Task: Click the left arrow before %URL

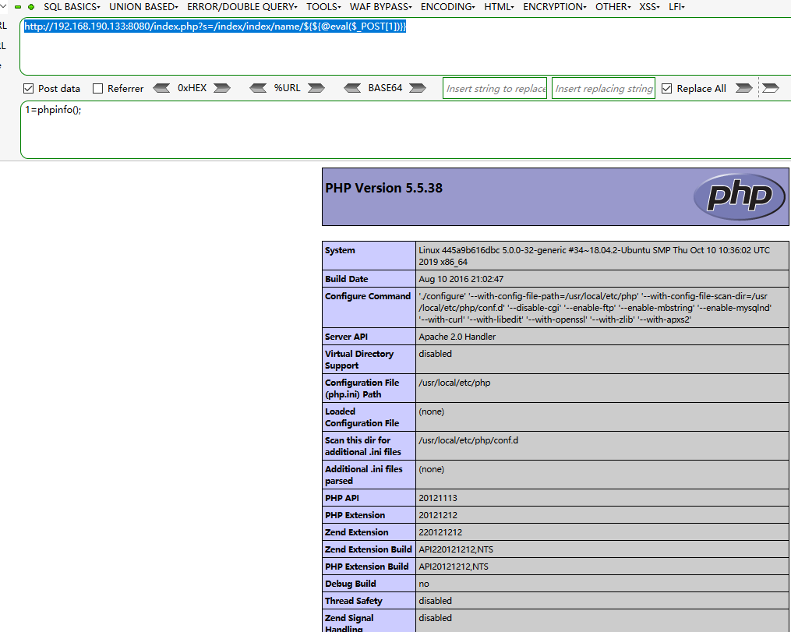Action: click(258, 88)
